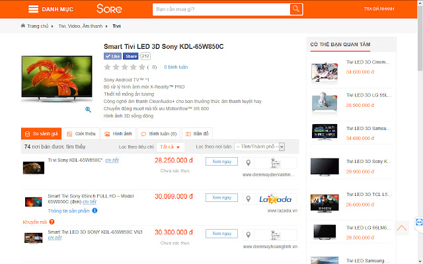Click chi tiết link for Smart Tivi Sony 65inch

89,201
